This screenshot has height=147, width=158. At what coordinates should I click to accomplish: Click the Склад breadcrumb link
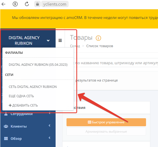click(75, 46)
